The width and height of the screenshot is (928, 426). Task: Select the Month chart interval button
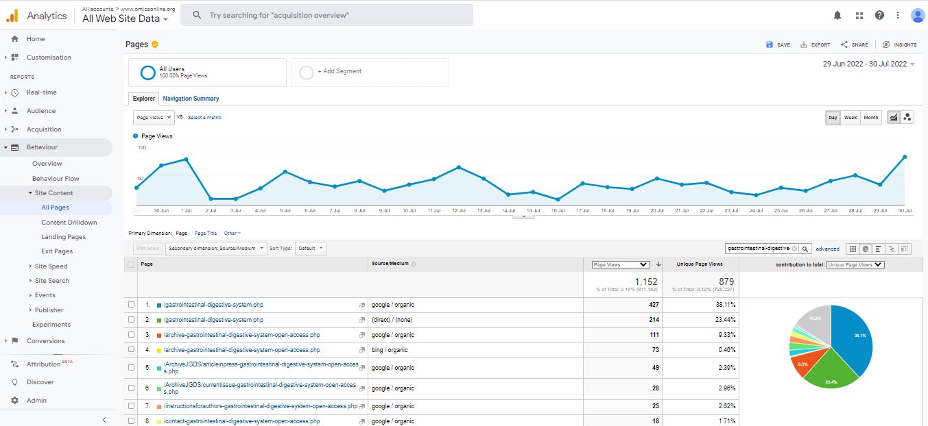tap(871, 118)
